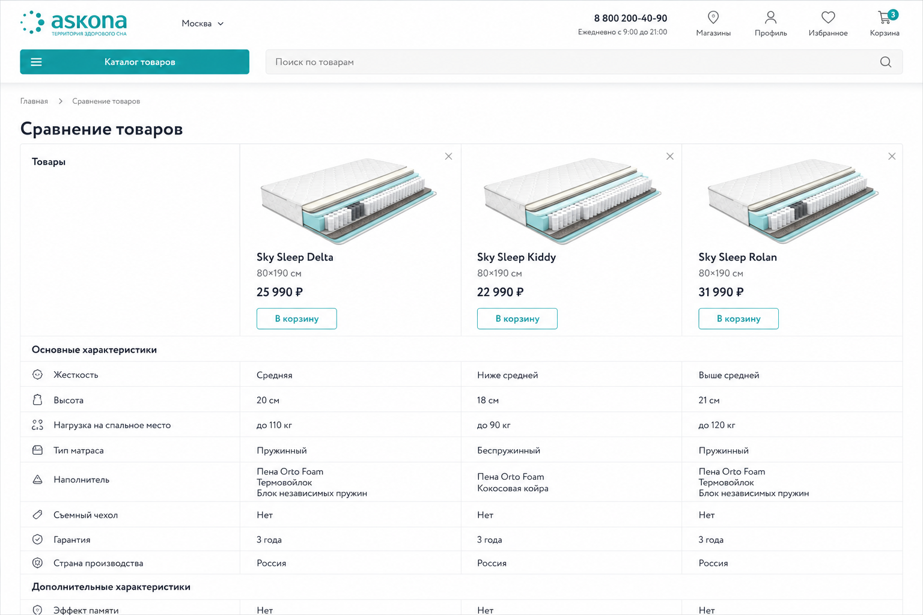Viewport: 923px width, 615px height.
Task: Click the до 120 кг load value
Action: (x=717, y=425)
